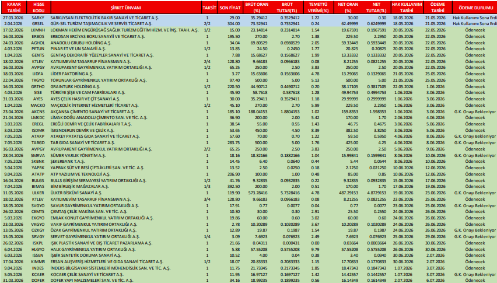Select BİM BİRLEŞİK MAĞAZALAR company name
Viewport: 497px width, 283px height.
pyautogui.click(x=79, y=186)
